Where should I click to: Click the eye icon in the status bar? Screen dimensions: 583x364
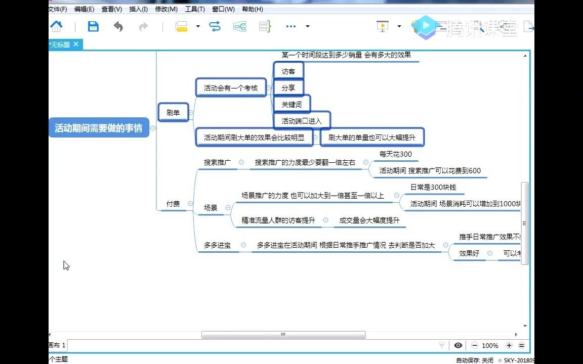point(458,345)
